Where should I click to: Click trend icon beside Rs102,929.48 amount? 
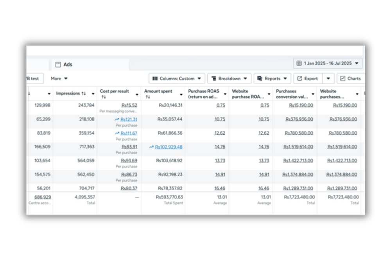[x=151, y=147]
